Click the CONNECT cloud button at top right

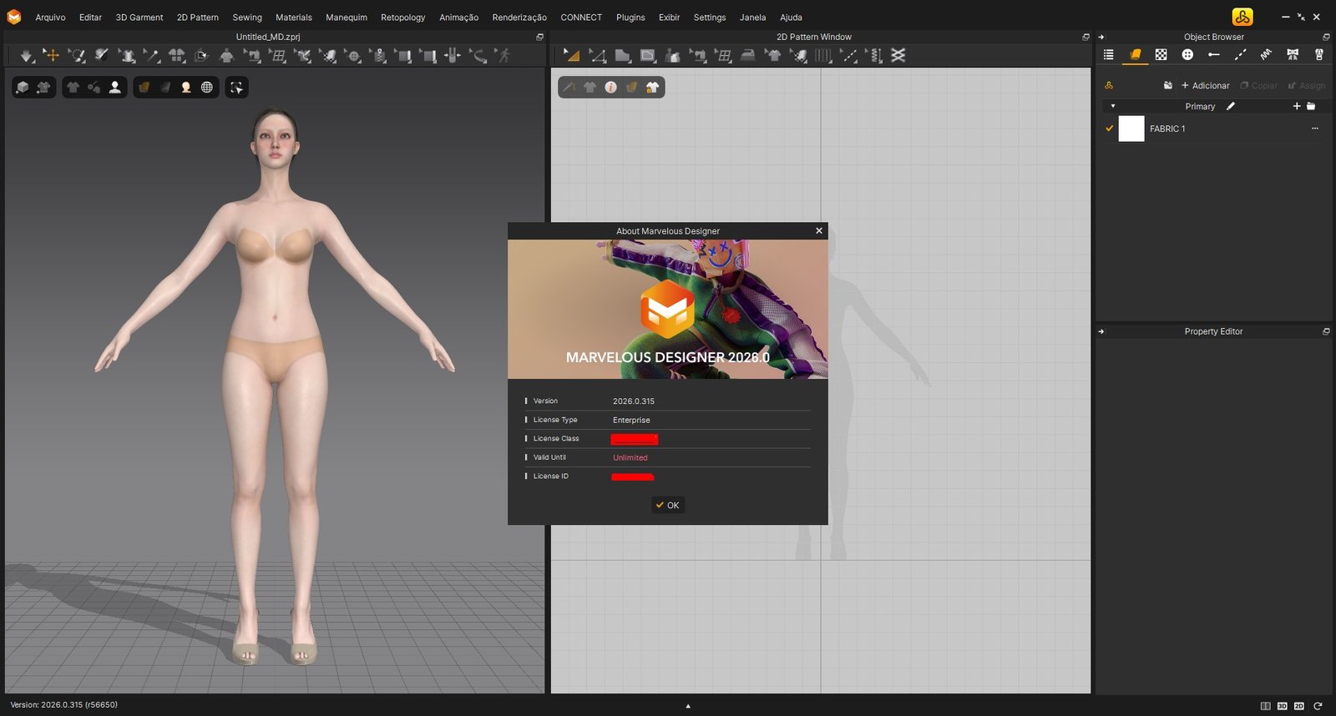(x=1242, y=17)
